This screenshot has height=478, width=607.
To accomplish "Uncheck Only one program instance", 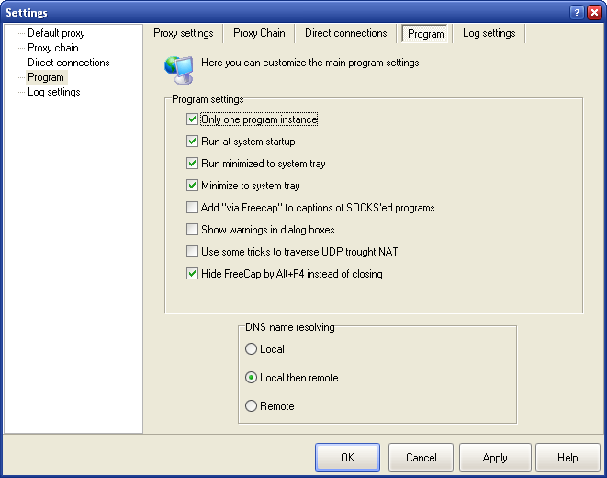I will click(x=192, y=119).
